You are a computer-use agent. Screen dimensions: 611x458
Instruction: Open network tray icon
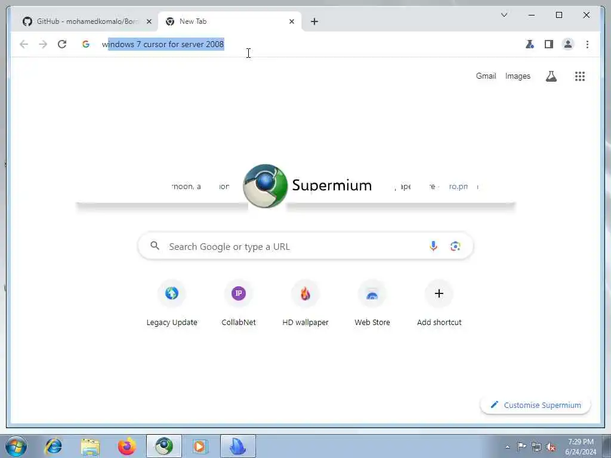(536, 447)
